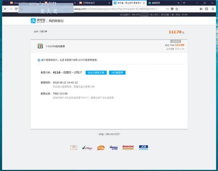218x171 pixels.
Task: Click the blue info icon beside the notice
Action: click(x=39, y=60)
